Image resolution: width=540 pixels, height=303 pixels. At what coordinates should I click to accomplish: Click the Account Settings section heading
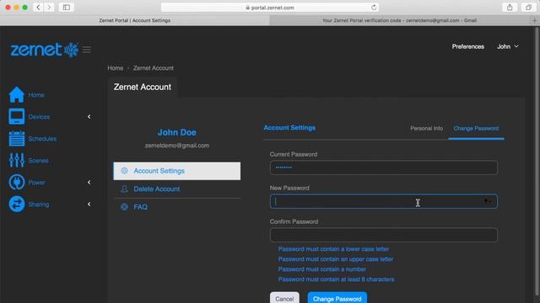pos(289,128)
